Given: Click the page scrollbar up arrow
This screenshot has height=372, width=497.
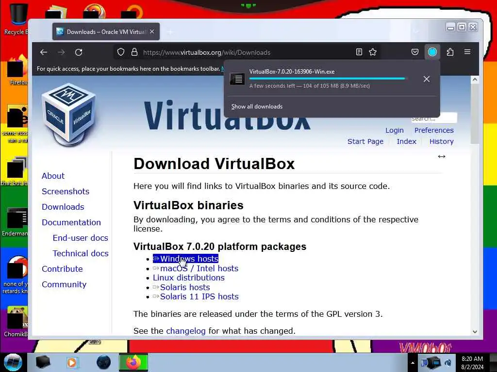Looking at the screenshot, I should [x=475, y=79].
